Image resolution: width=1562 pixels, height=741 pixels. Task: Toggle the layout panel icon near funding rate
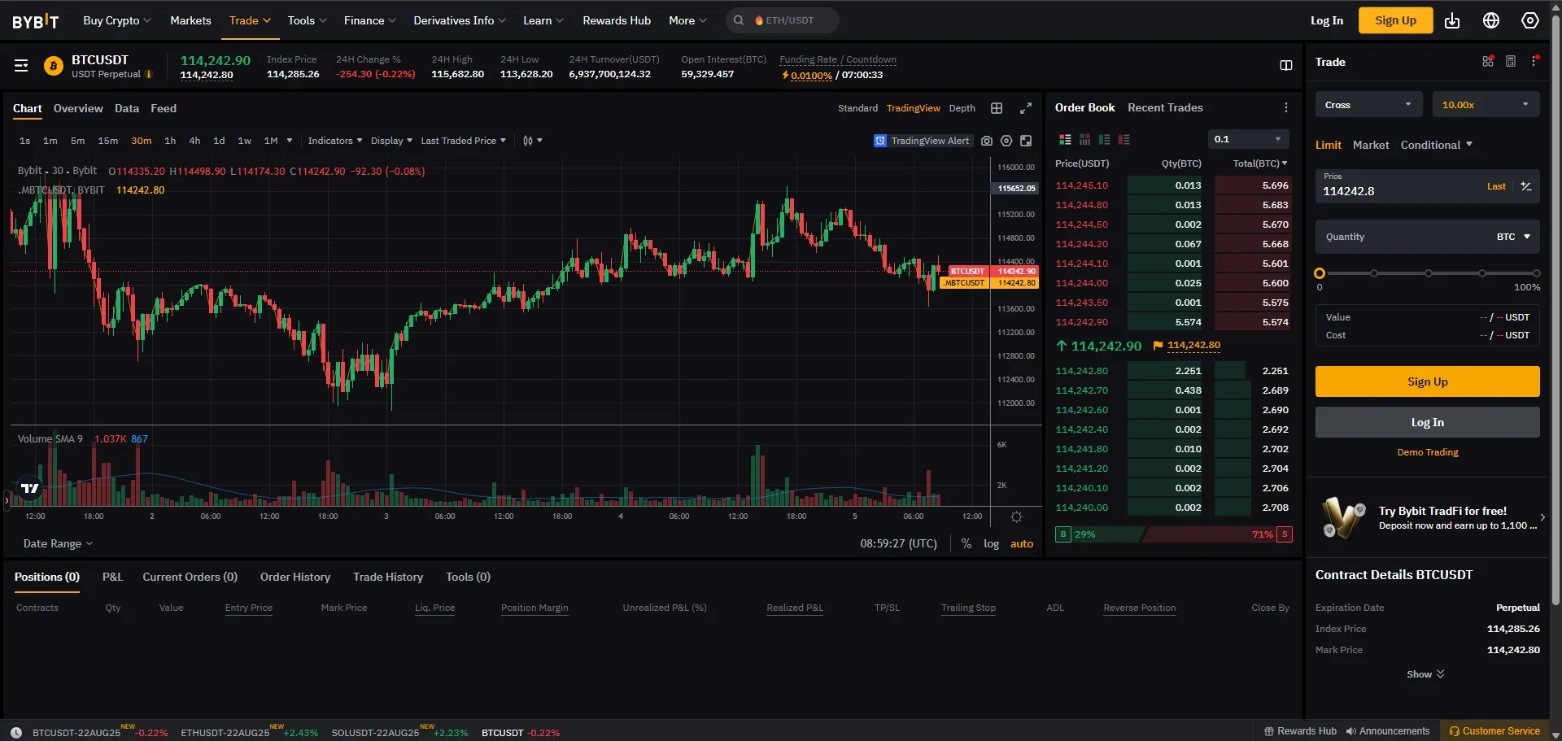tap(1286, 65)
